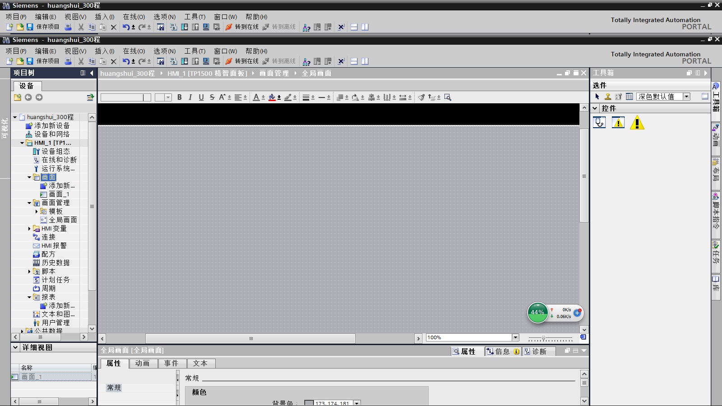Screen dimensions: 722x406
Task: Activate the format painter brush
Action: click(421, 97)
